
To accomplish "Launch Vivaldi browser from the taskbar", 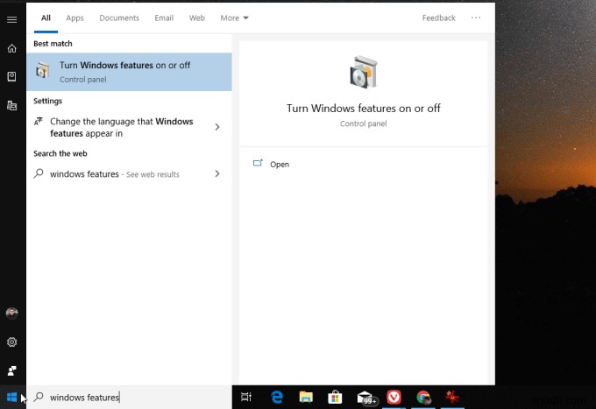I will click(x=394, y=398).
